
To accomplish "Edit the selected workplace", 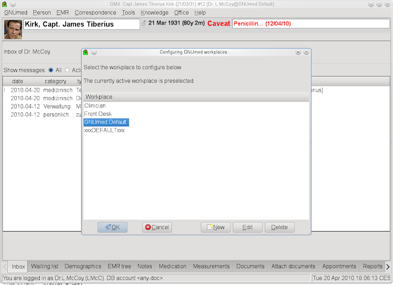I will (x=248, y=227).
